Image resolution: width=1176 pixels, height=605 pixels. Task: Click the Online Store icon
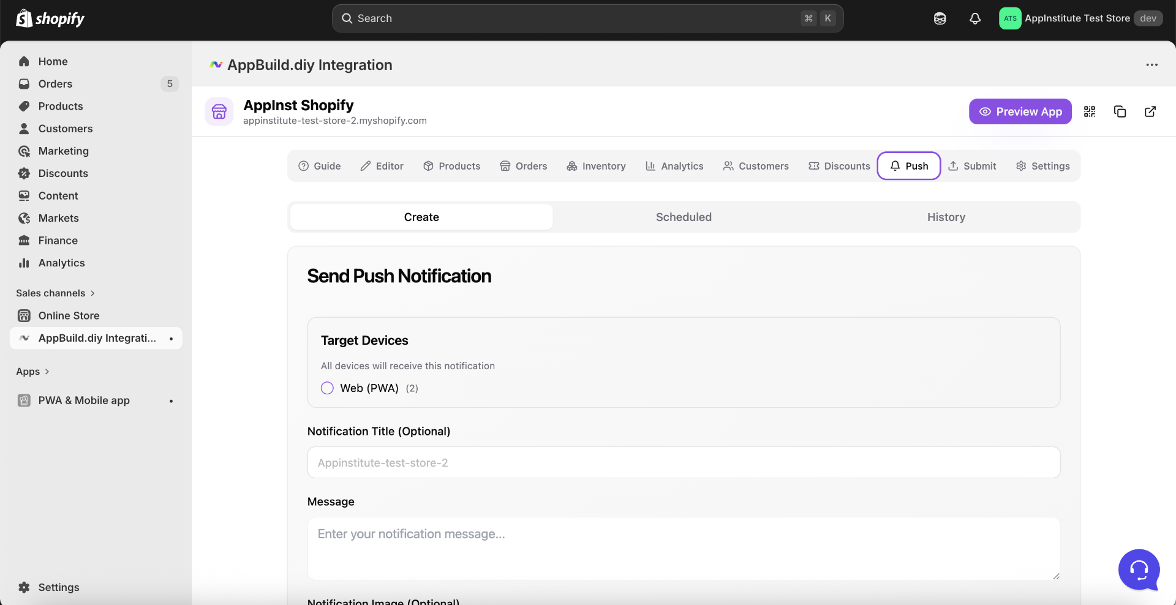tap(24, 315)
